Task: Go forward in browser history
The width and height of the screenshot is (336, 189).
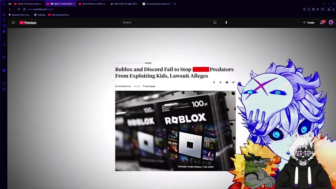Action: point(14,9)
